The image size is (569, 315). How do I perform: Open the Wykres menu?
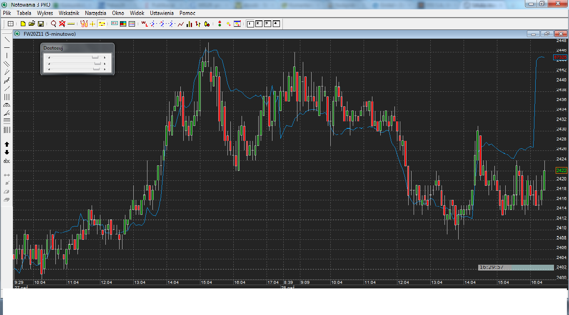point(45,13)
